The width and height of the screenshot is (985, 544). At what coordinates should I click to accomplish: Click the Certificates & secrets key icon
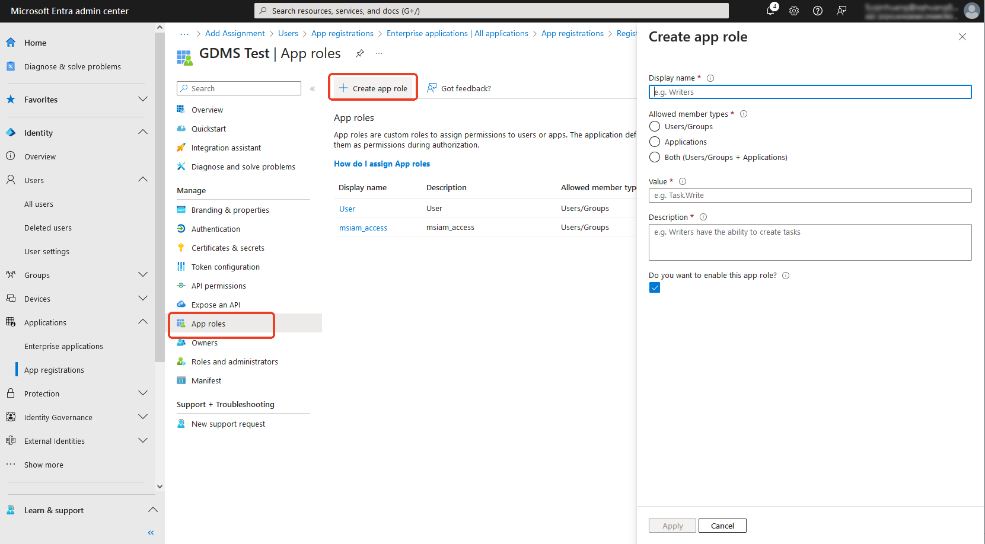181,248
